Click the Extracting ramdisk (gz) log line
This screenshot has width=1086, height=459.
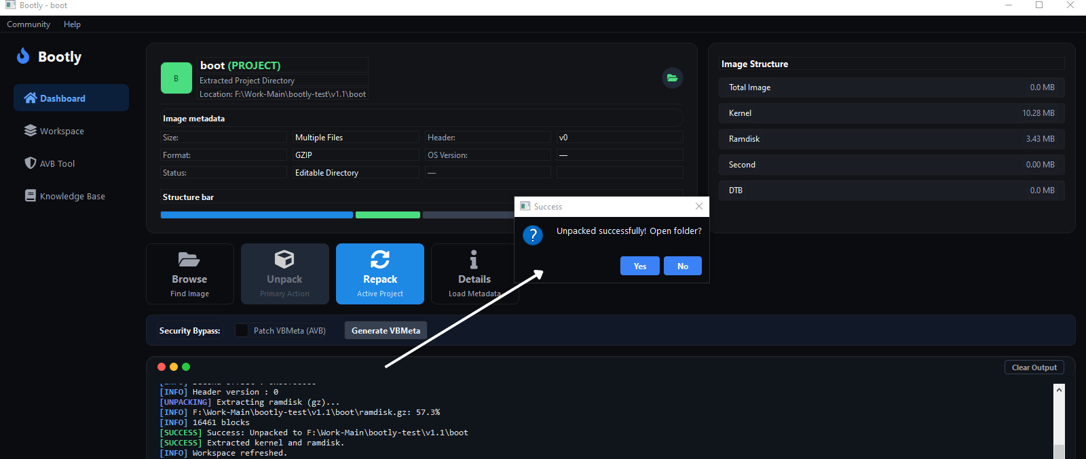click(249, 402)
